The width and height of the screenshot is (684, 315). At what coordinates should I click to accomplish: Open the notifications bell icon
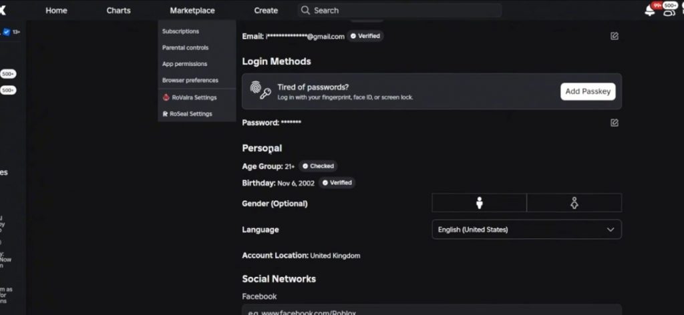tap(649, 11)
